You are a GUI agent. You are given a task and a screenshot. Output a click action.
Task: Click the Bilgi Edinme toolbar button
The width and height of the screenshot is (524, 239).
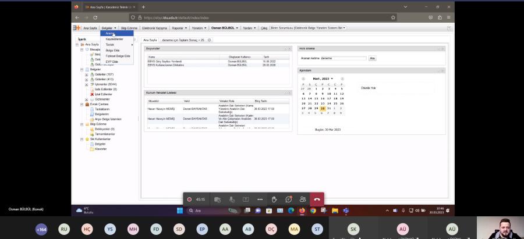(x=129, y=28)
